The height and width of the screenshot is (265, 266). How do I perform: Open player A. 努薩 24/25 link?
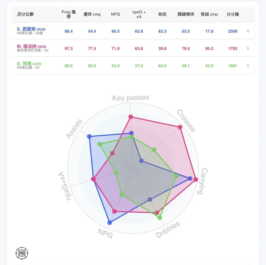coord(29,64)
